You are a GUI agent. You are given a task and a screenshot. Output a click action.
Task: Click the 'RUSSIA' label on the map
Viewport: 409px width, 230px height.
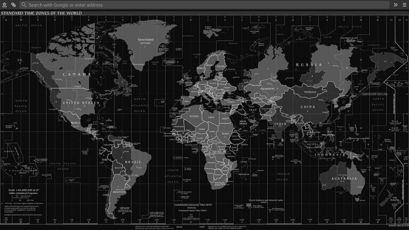click(x=309, y=65)
